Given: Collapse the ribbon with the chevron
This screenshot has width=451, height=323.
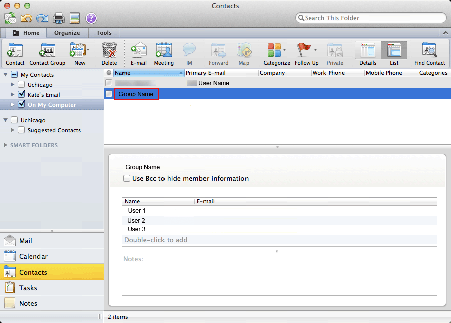Looking at the screenshot, I should click(x=444, y=32).
